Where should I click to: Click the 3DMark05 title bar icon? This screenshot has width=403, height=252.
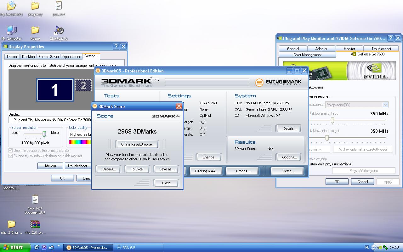coord(98,71)
